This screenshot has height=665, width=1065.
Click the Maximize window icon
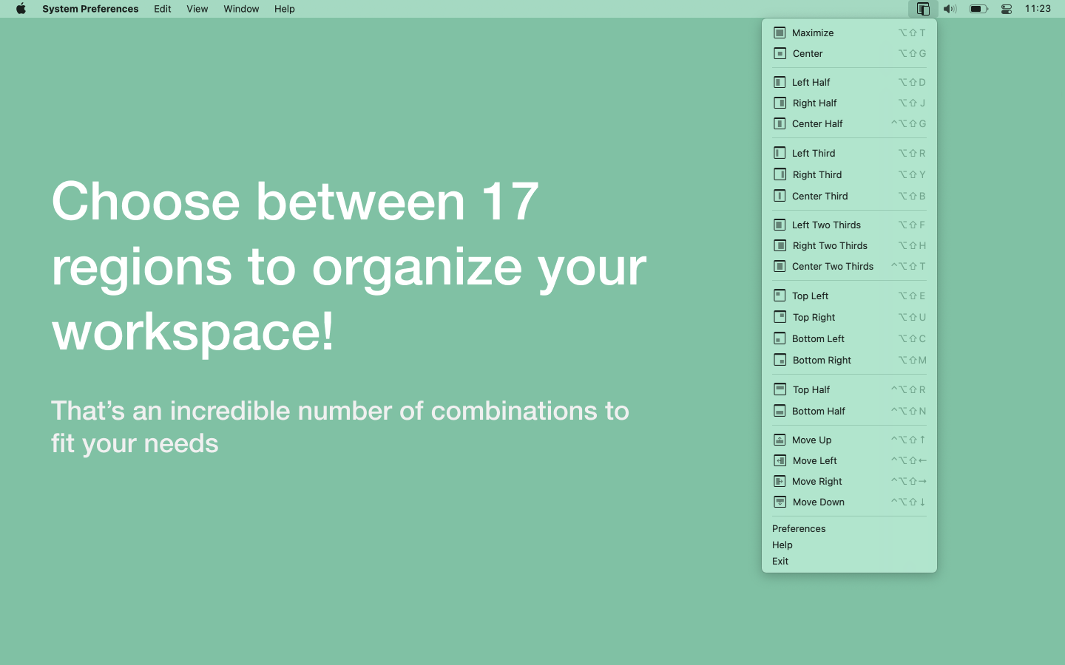point(780,33)
